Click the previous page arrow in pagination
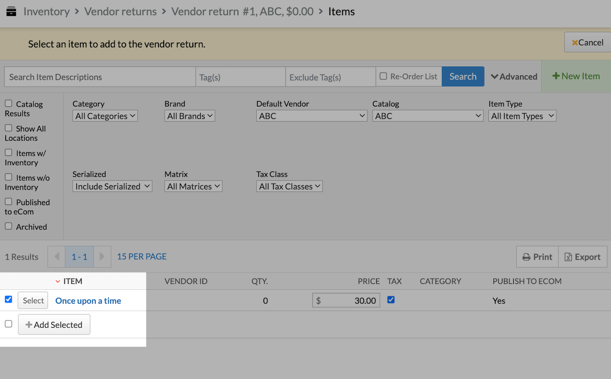The image size is (611, 379). (x=56, y=257)
